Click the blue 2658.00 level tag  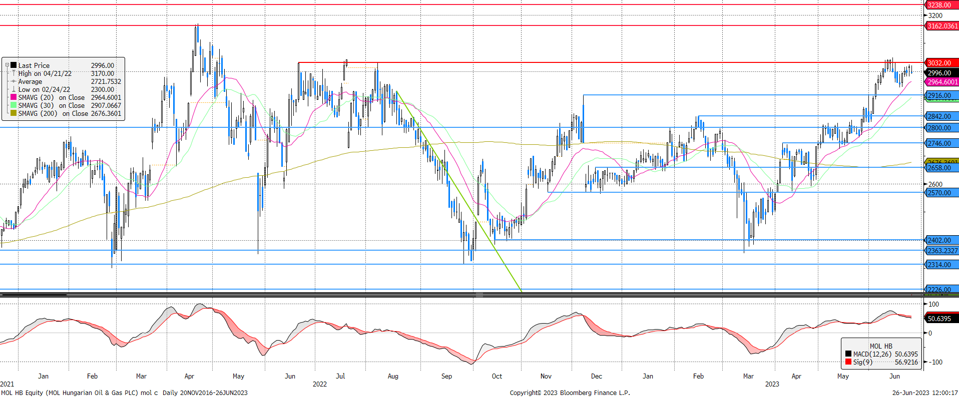pyautogui.click(x=941, y=168)
